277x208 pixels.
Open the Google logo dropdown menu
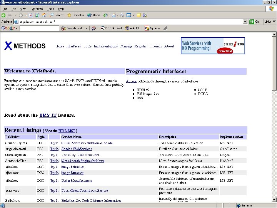[16, 28]
